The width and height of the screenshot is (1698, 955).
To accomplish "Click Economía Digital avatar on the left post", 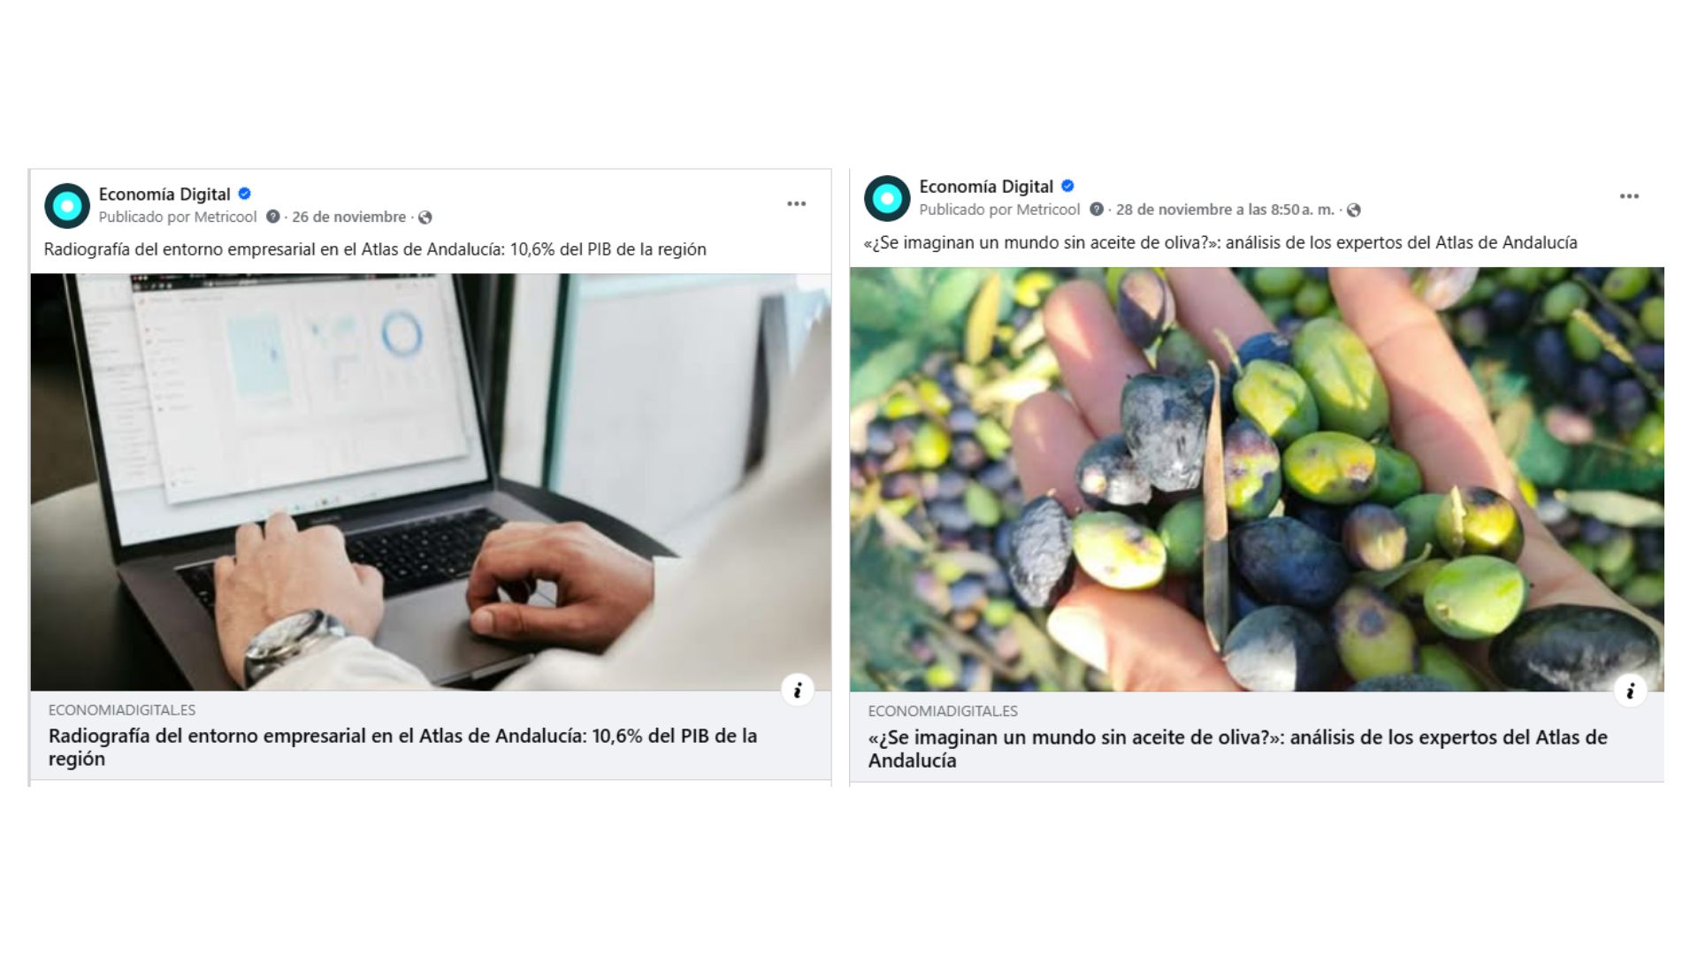I will (x=67, y=206).
